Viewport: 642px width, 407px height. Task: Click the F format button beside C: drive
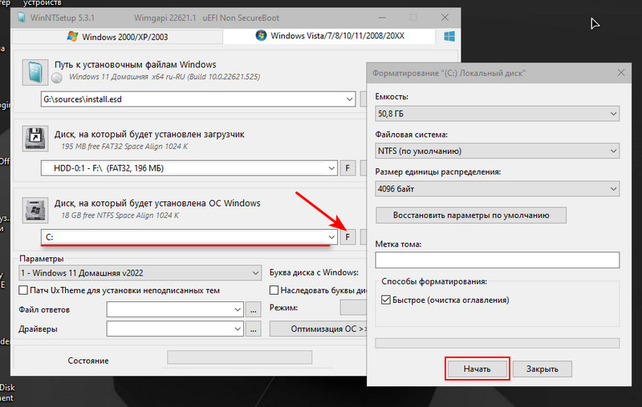coord(347,237)
